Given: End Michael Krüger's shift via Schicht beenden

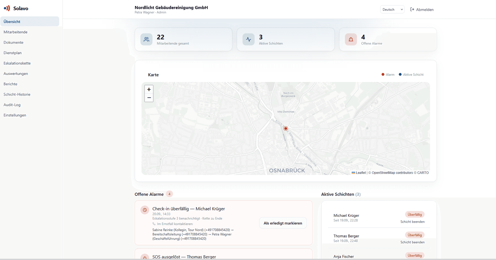Looking at the screenshot, I should (x=413, y=222).
